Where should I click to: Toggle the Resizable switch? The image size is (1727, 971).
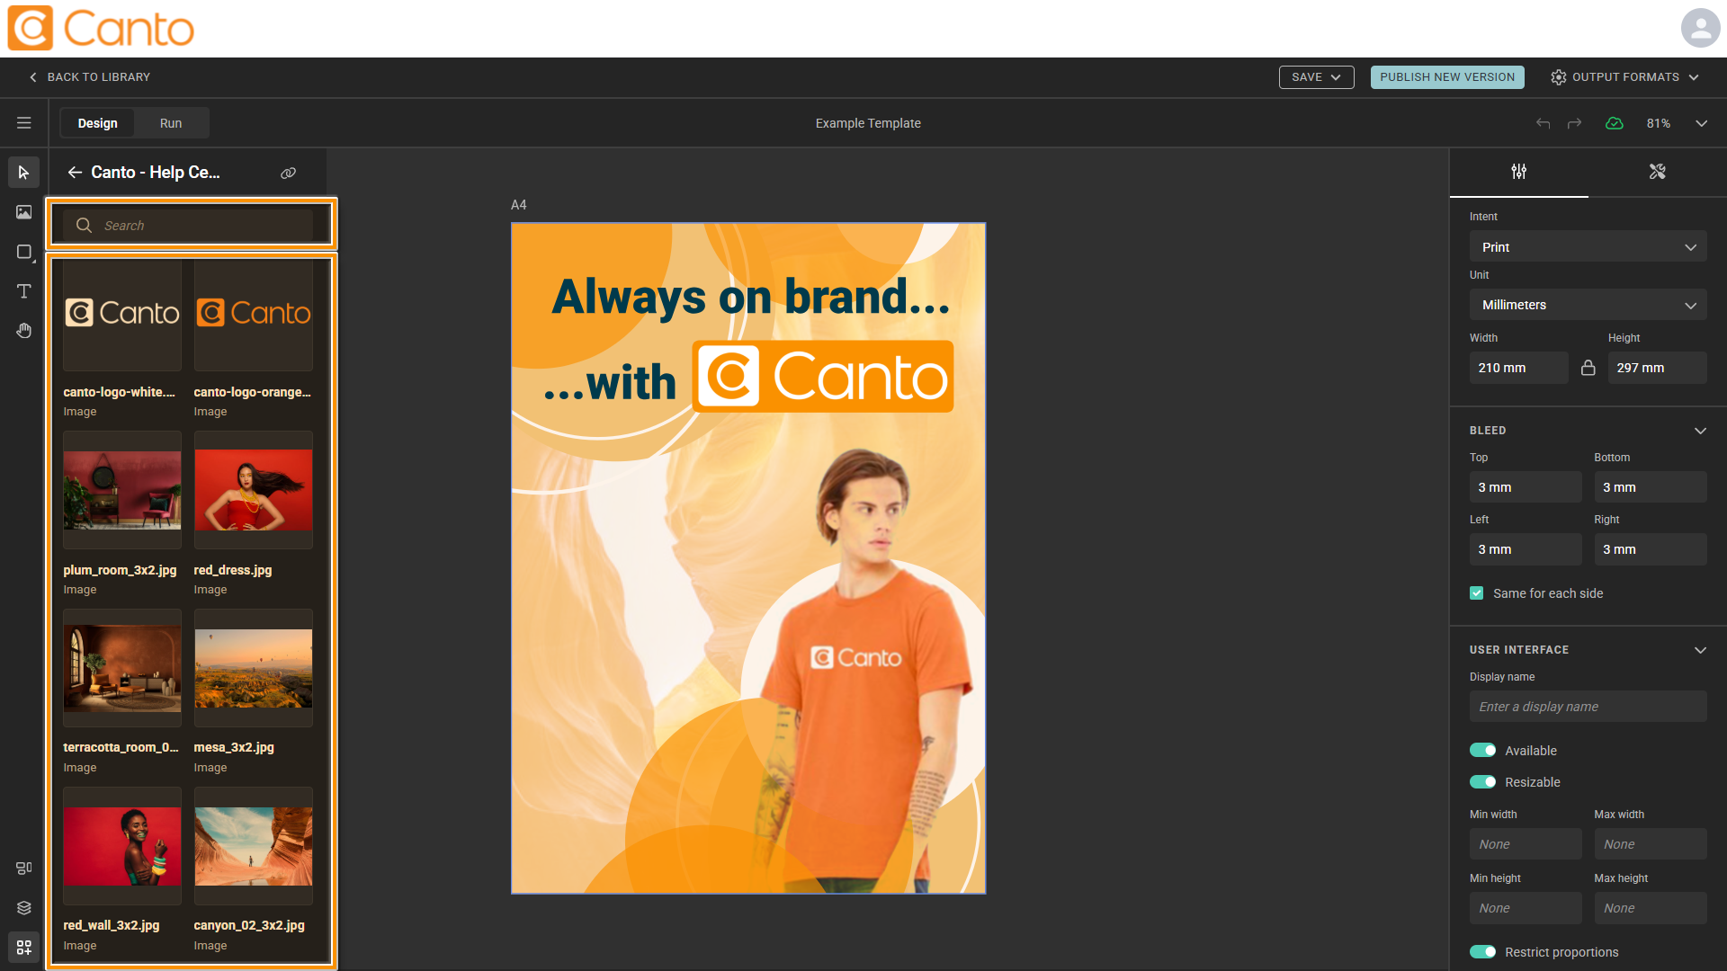click(x=1482, y=782)
